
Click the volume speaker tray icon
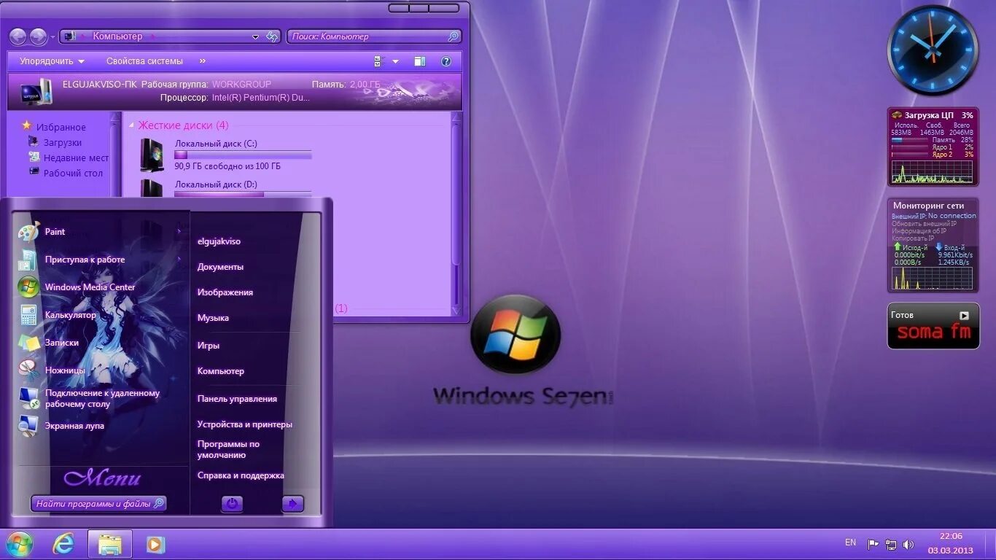pyautogui.click(x=908, y=544)
